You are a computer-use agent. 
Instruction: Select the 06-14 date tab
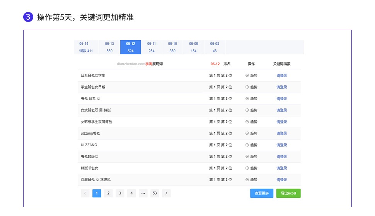point(86,47)
